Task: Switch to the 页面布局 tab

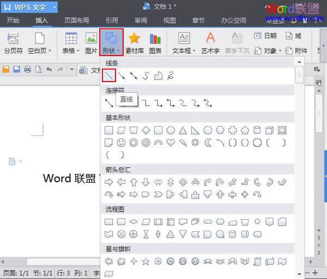Action: 77,21
